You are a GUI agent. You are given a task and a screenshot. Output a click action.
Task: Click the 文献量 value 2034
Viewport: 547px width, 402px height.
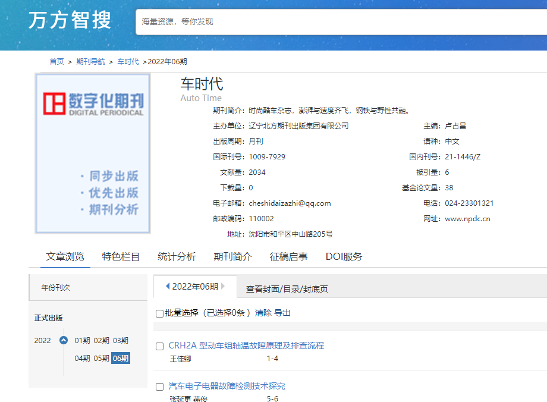pyautogui.click(x=257, y=172)
